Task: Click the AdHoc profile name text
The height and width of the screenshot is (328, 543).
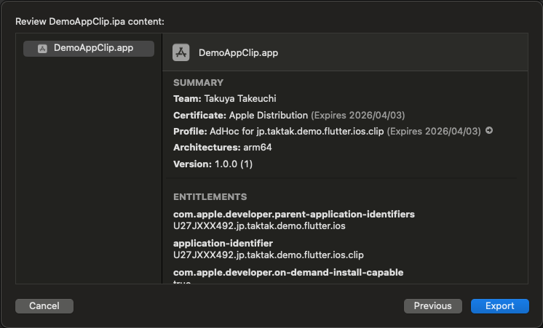Action: pos(297,132)
